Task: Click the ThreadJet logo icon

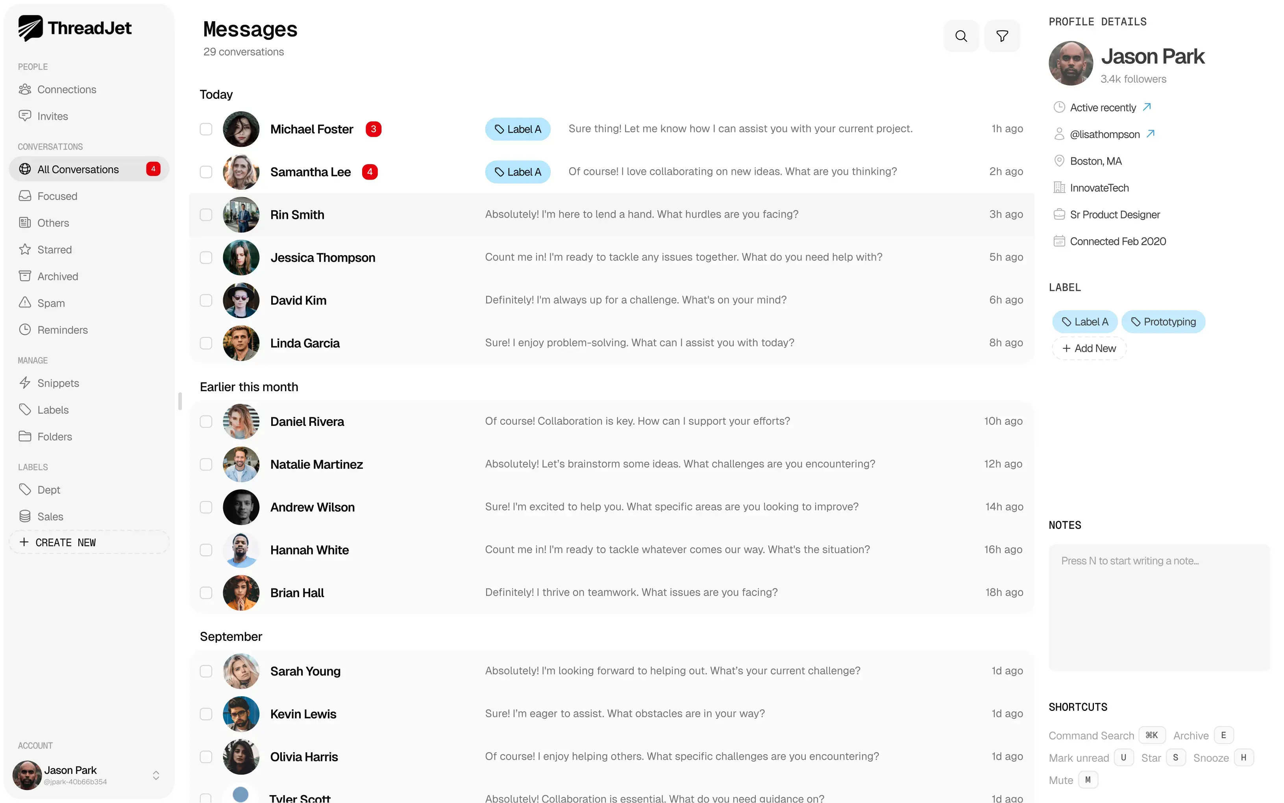Action: [30, 28]
